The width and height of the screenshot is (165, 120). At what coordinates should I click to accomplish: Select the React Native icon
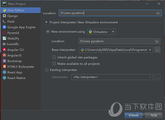4,78
